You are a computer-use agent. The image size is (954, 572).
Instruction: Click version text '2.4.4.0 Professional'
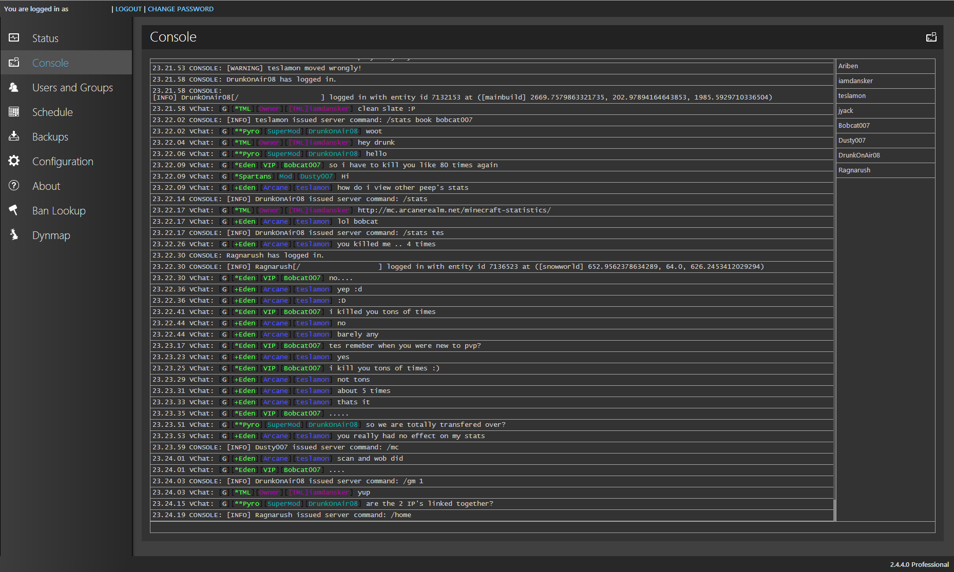[x=919, y=564]
